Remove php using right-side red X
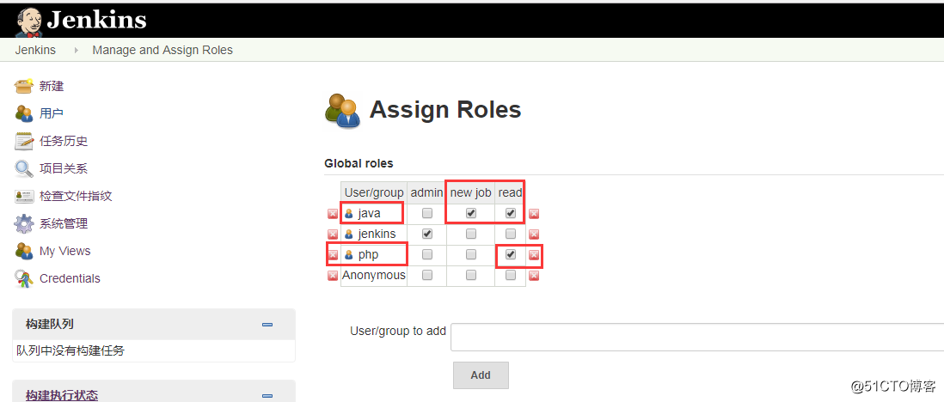This screenshot has height=402, width=944. point(533,254)
